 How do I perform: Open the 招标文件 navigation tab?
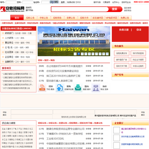(x=84, y=18)
